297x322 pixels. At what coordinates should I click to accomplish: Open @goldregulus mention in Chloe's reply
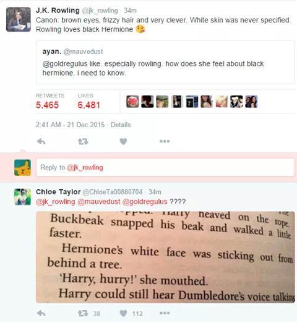click(145, 202)
